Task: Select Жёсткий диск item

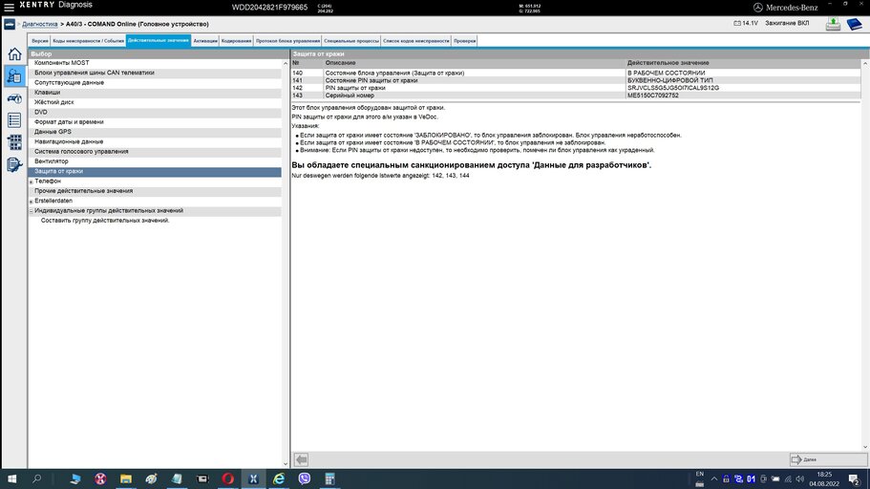Action: [x=155, y=103]
